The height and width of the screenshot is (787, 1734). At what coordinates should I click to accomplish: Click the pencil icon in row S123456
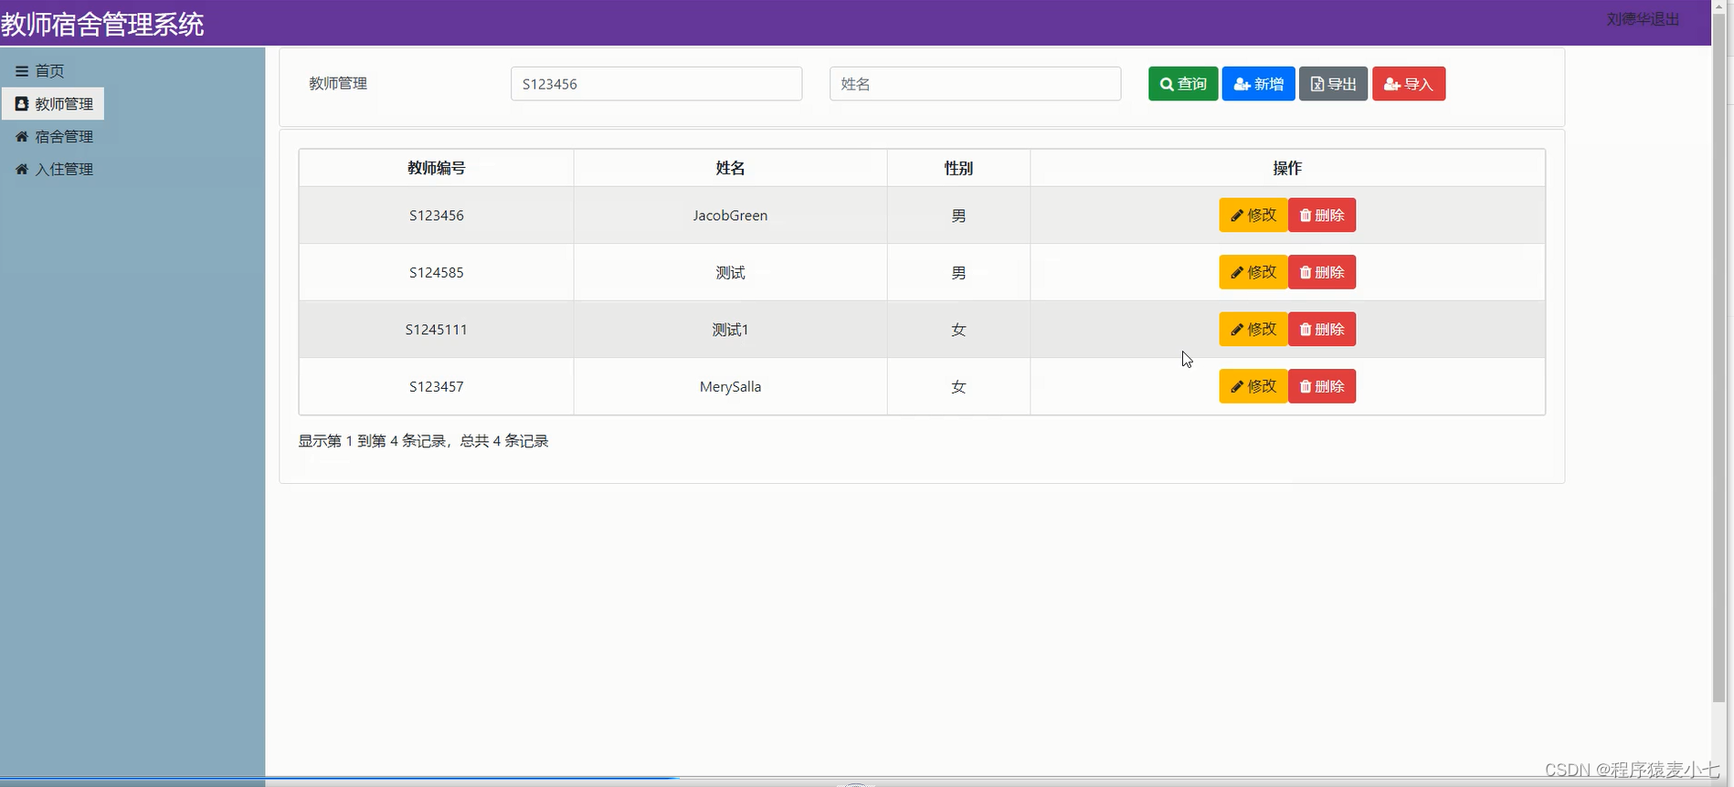pos(1237,215)
